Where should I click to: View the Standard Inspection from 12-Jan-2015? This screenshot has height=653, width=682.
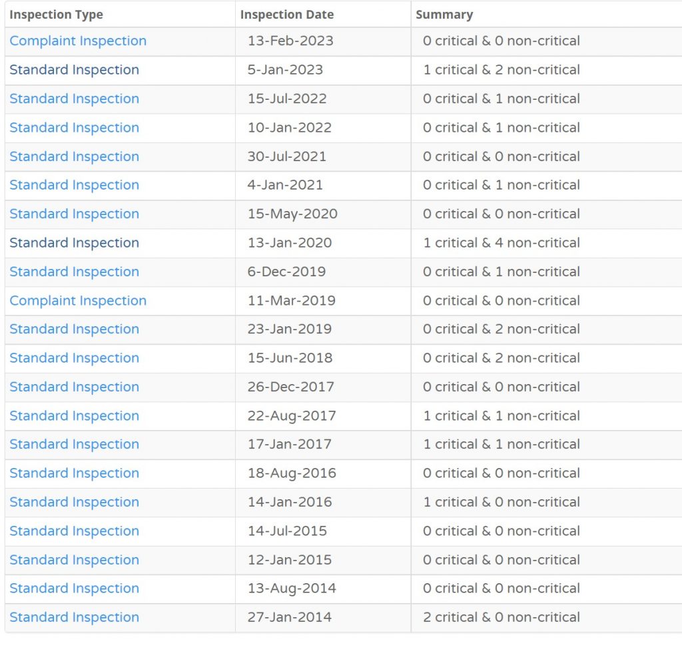click(x=75, y=560)
